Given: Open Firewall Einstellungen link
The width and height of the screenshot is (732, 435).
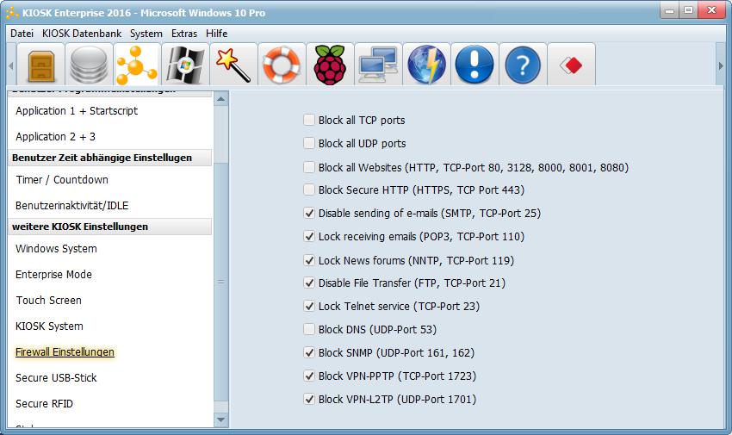Looking at the screenshot, I should tap(65, 352).
